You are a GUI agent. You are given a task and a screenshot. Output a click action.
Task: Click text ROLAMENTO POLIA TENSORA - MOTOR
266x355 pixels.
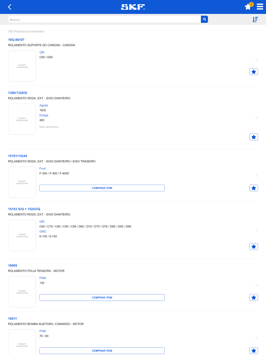[36, 271]
